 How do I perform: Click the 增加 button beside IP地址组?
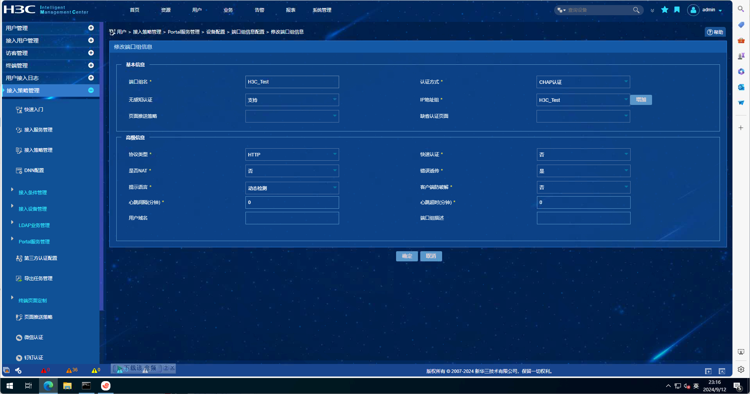[641, 100]
